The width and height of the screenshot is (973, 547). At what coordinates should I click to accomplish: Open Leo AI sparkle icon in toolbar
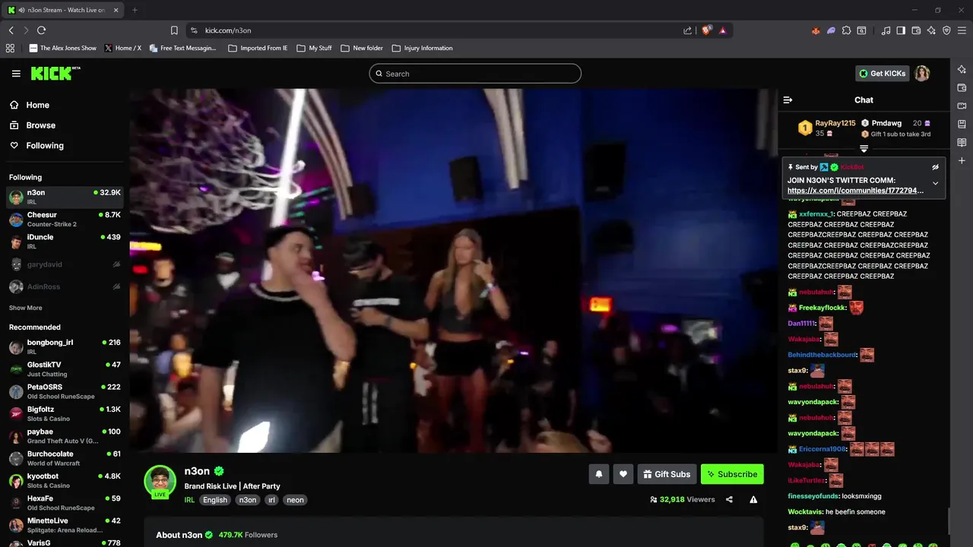[x=931, y=30]
